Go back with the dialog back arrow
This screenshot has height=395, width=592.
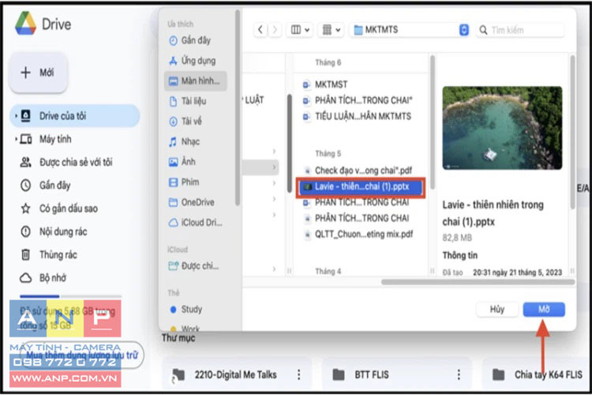260,29
